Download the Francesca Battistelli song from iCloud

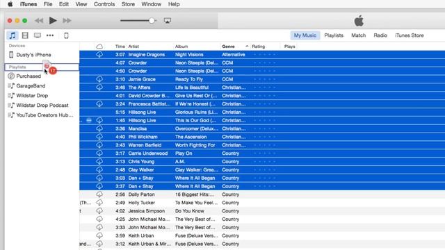point(99,103)
